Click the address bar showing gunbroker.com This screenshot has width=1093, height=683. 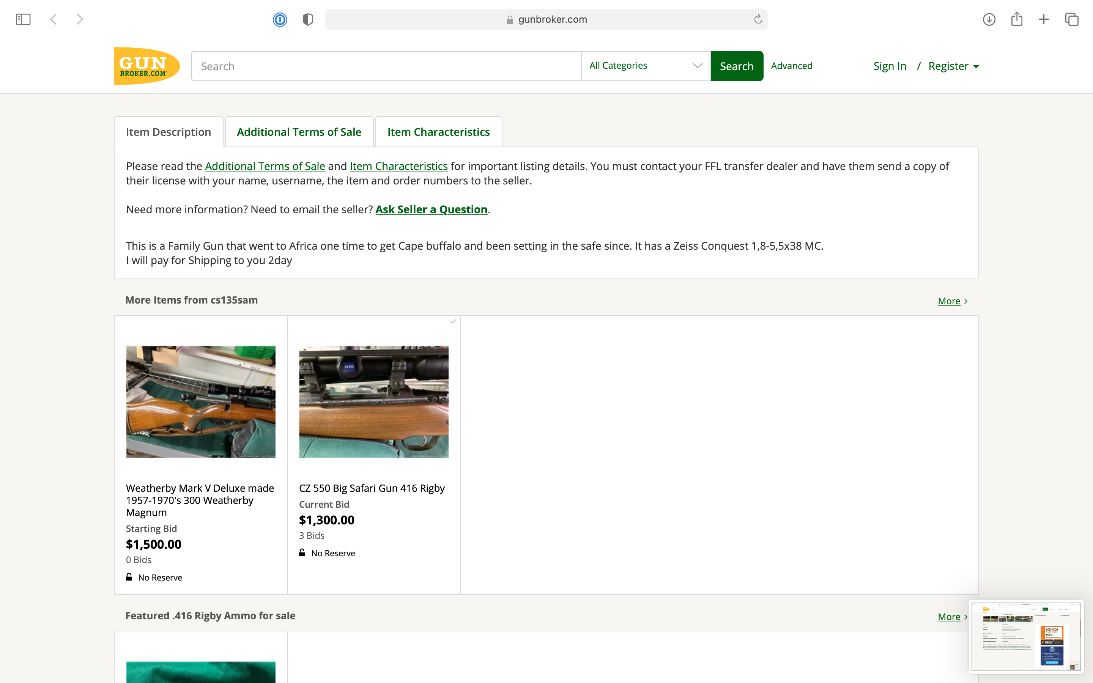[546, 19]
